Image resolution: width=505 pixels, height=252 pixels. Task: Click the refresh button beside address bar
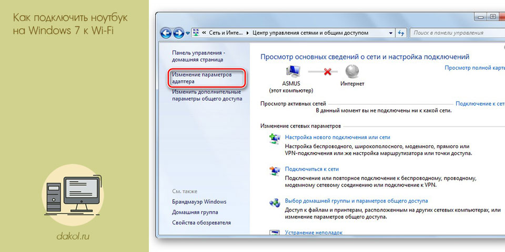pos(401,33)
